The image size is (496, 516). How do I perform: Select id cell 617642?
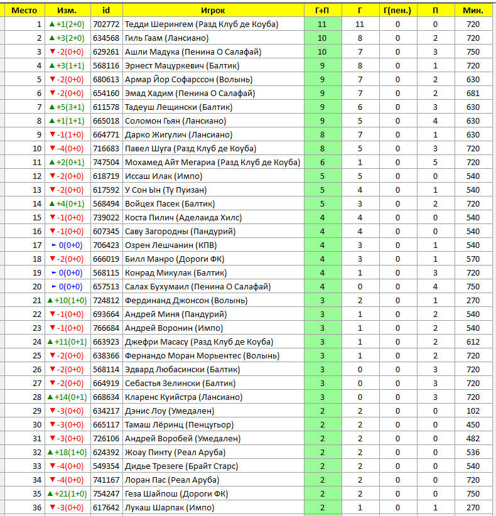[x=106, y=508]
